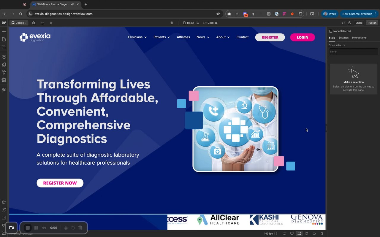This screenshot has width=380, height=237.
Task: Open the Pages panel in left sidebar
Action: [4, 39]
